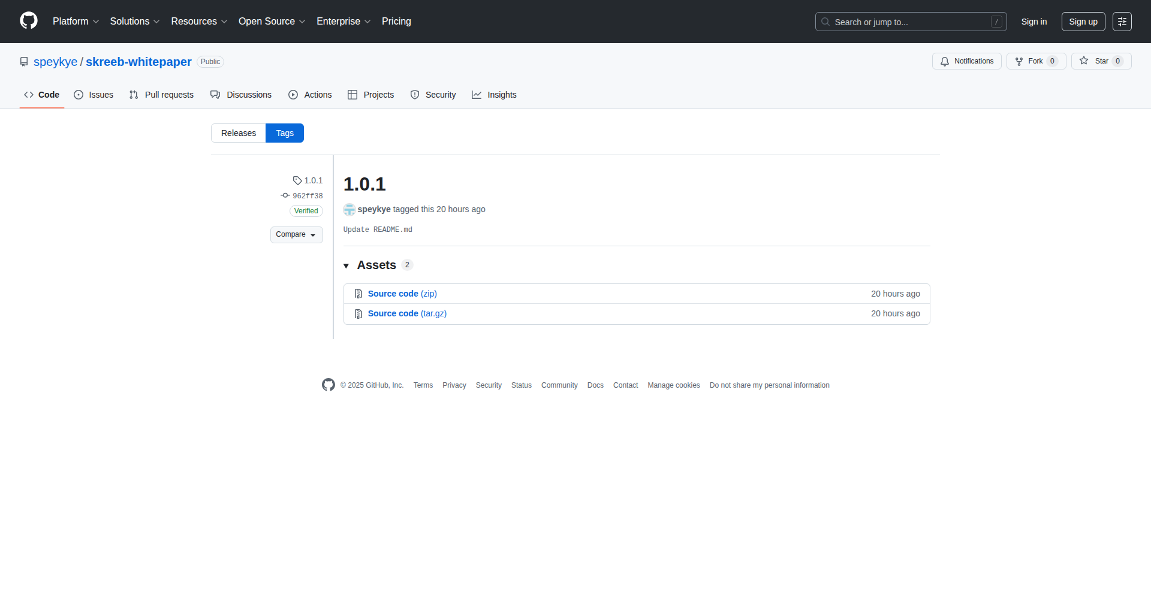Download Source code (tar.gz)

click(x=407, y=313)
